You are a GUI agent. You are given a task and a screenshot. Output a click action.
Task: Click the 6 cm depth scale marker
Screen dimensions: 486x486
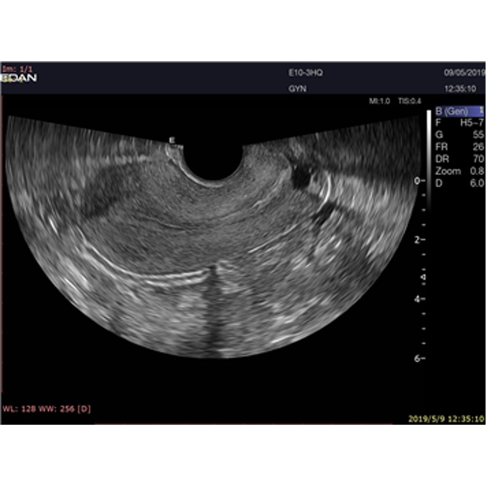click(x=420, y=358)
